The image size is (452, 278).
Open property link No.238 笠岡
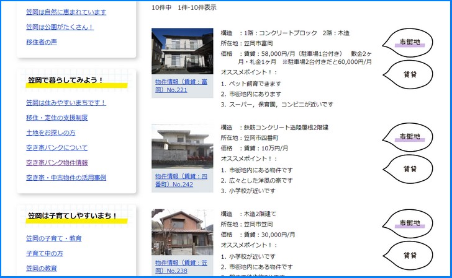pos(181,266)
